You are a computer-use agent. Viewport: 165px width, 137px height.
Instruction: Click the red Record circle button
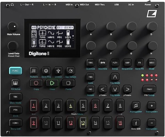tap(36, 83)
